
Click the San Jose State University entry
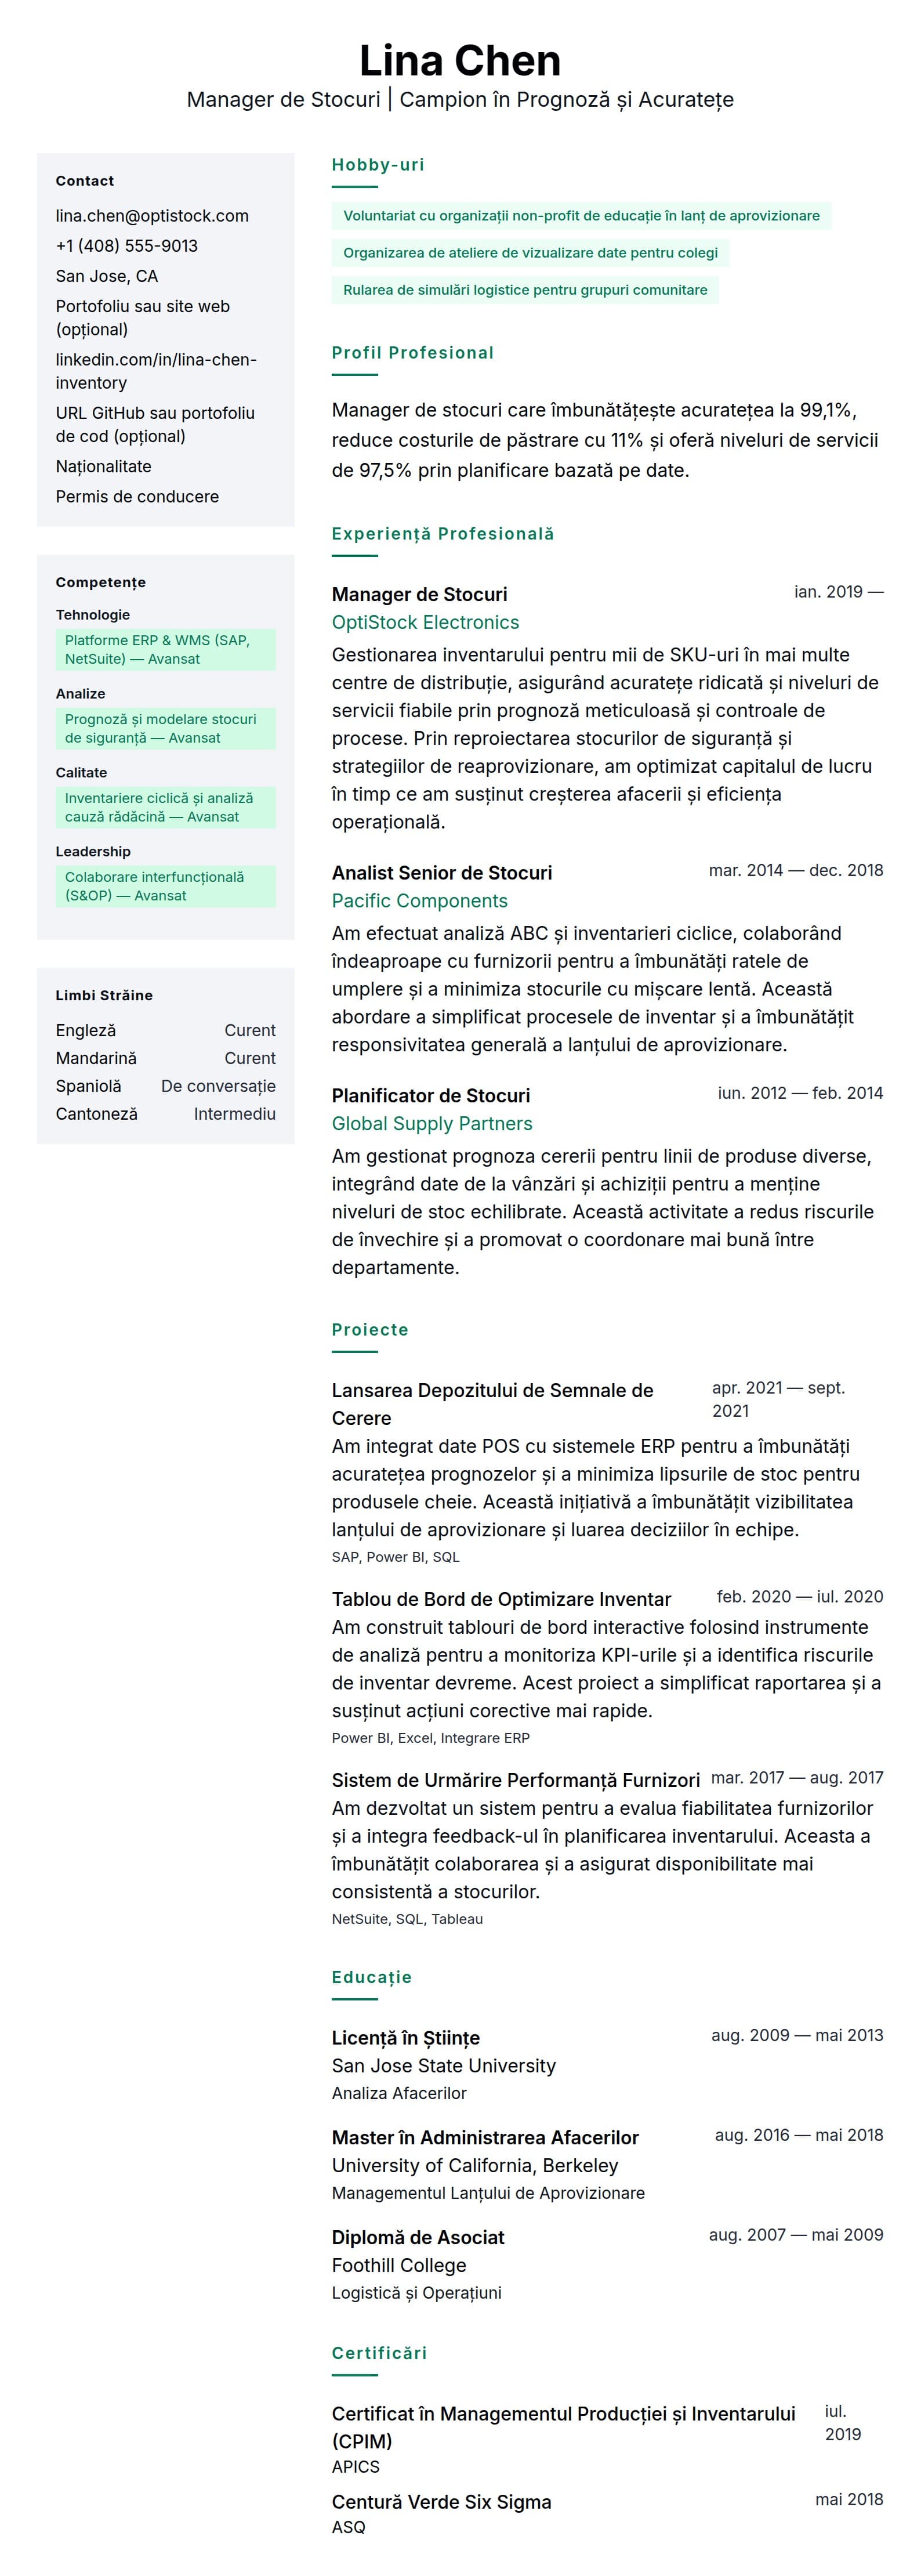[x=443, y=2066]
